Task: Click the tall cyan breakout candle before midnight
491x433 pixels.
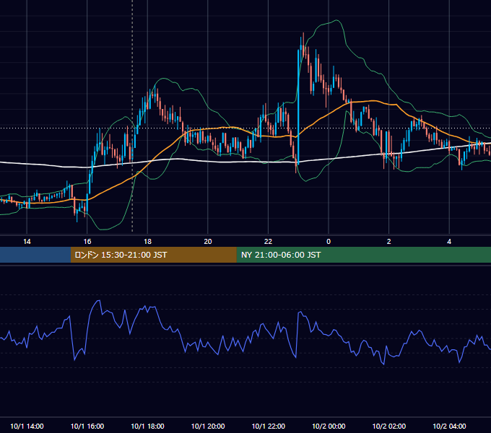Action: 298,106
